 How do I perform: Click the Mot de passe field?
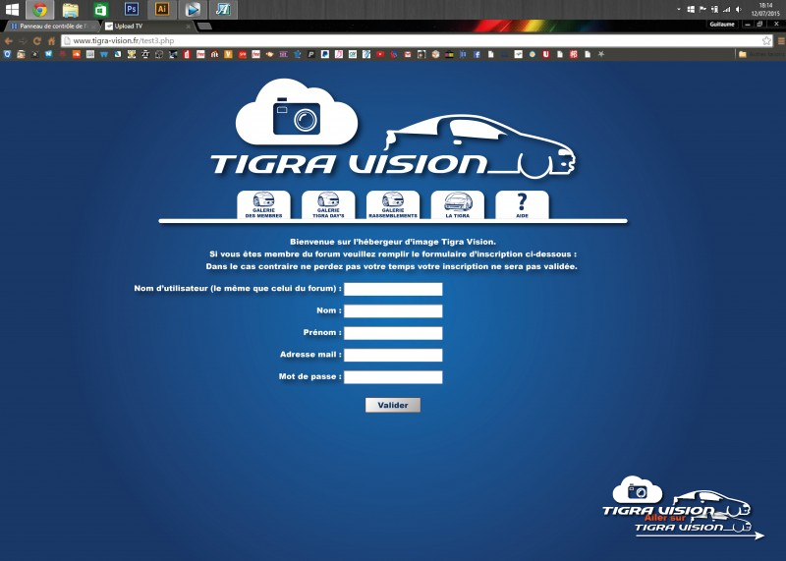tap(393, 377)
